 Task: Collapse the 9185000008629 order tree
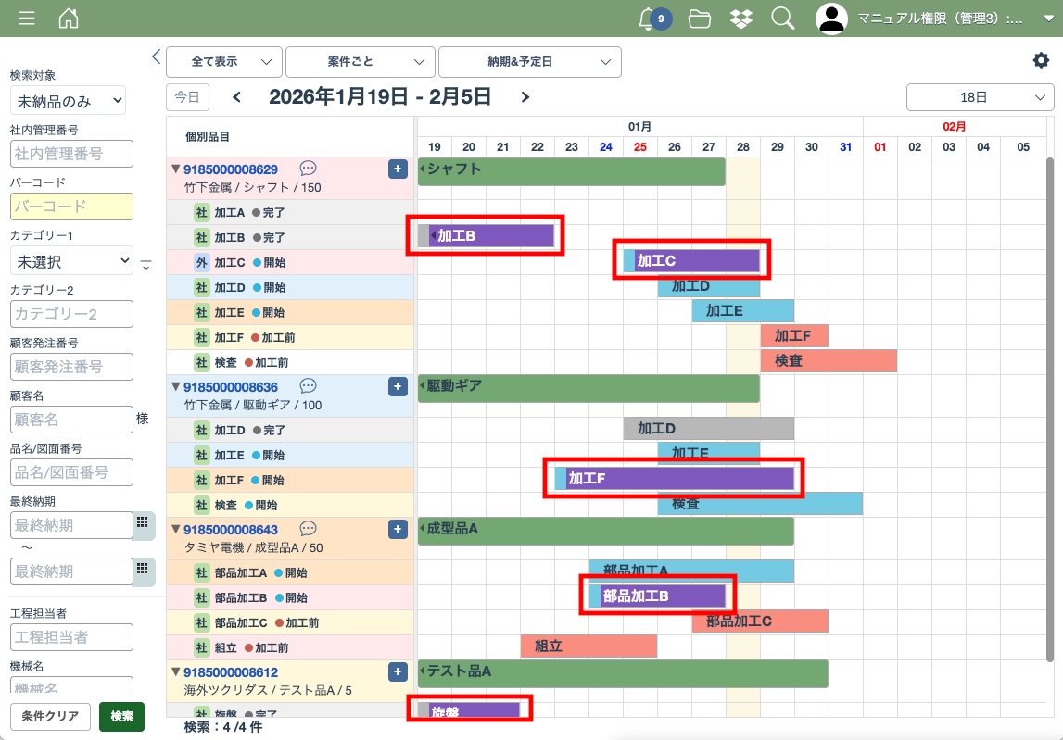coord(176,169)
